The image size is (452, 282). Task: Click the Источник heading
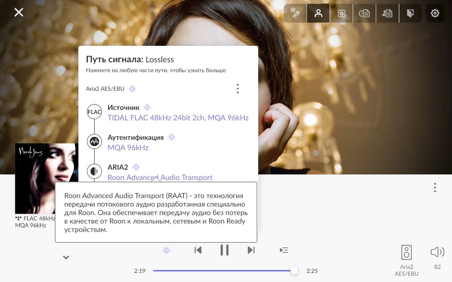pos(124,108)
